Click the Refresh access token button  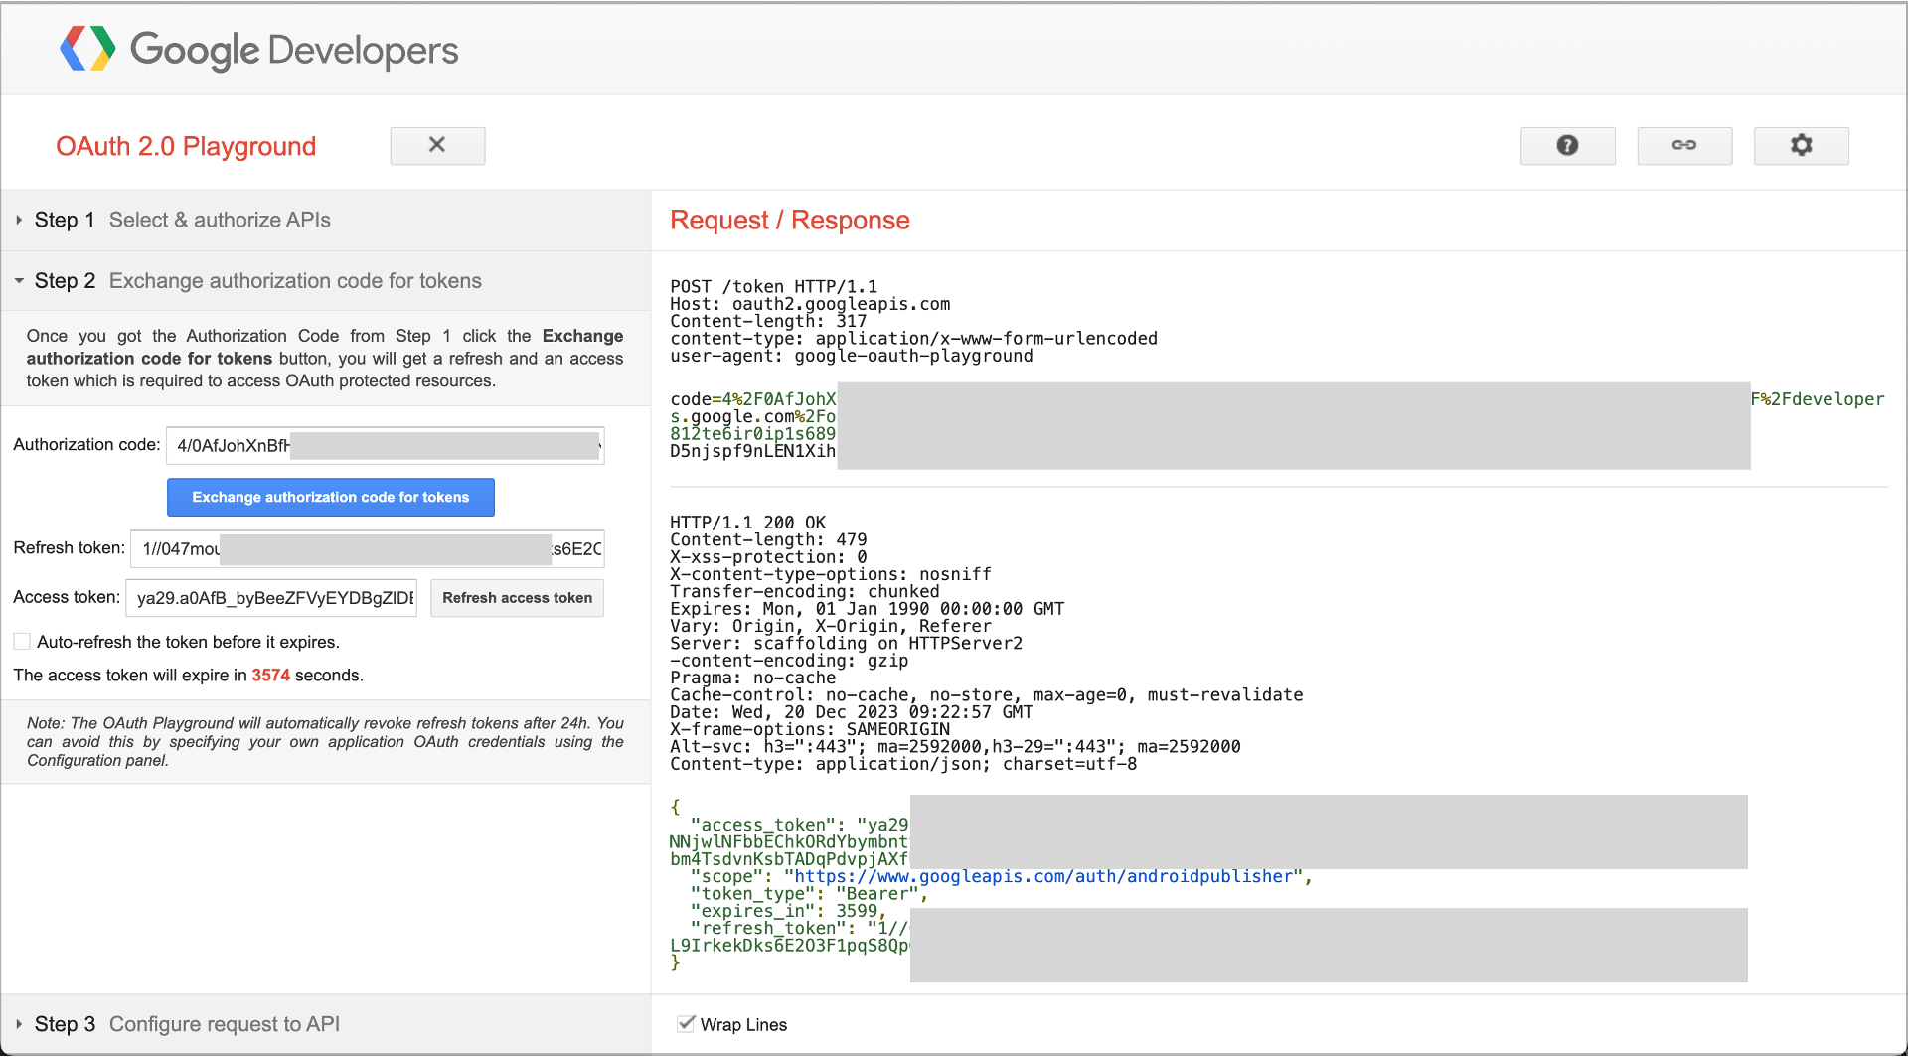point(517,598)
